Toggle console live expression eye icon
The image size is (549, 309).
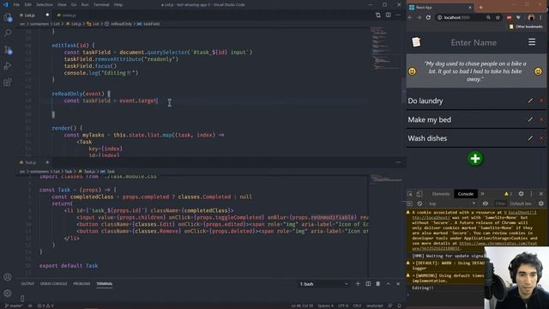click(x=486, y=203)
